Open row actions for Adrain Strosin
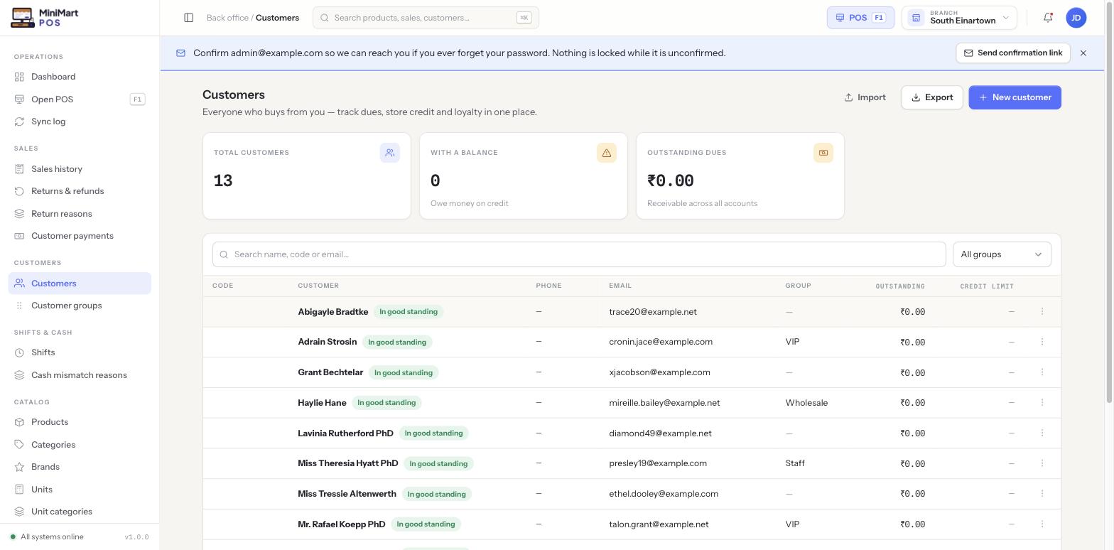Screen dimensions: 1114x550 point(1042,342)
